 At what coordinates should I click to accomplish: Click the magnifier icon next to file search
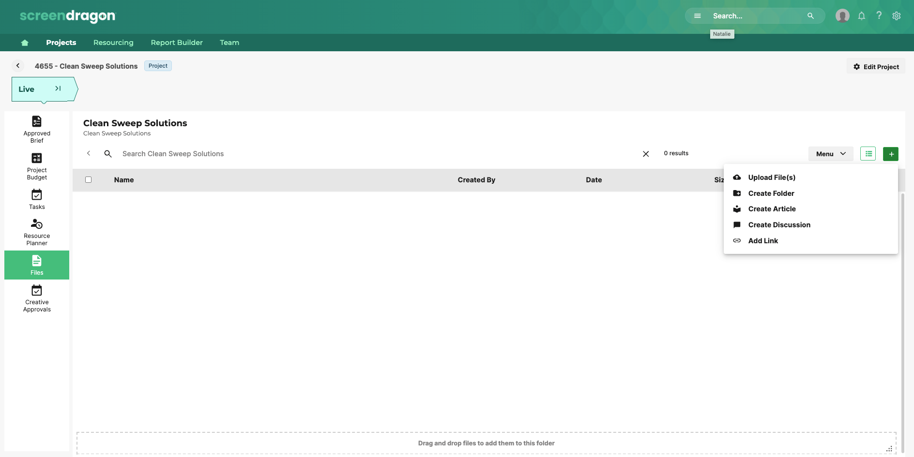pos(108,154)
